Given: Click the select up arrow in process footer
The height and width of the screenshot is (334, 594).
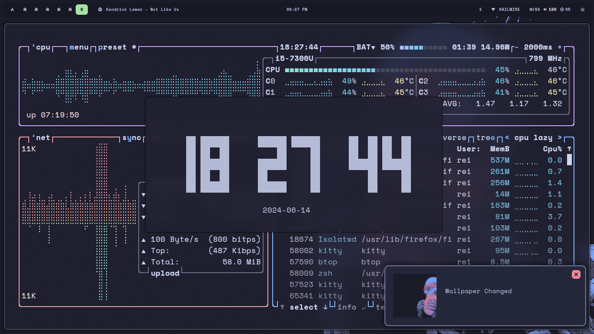Looking at the screenshot, I should (x=282, y=307).
